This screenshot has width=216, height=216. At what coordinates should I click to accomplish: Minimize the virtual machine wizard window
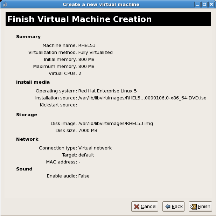pos(198,5)
